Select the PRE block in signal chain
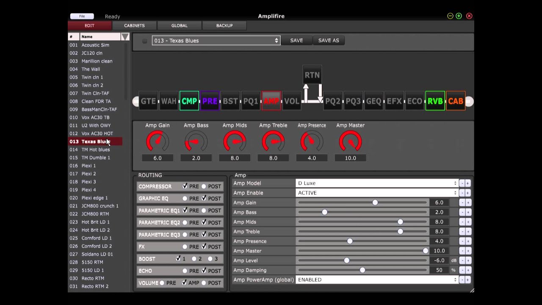Viewport: 542px width, 305px height. click(x=210, y=101)
